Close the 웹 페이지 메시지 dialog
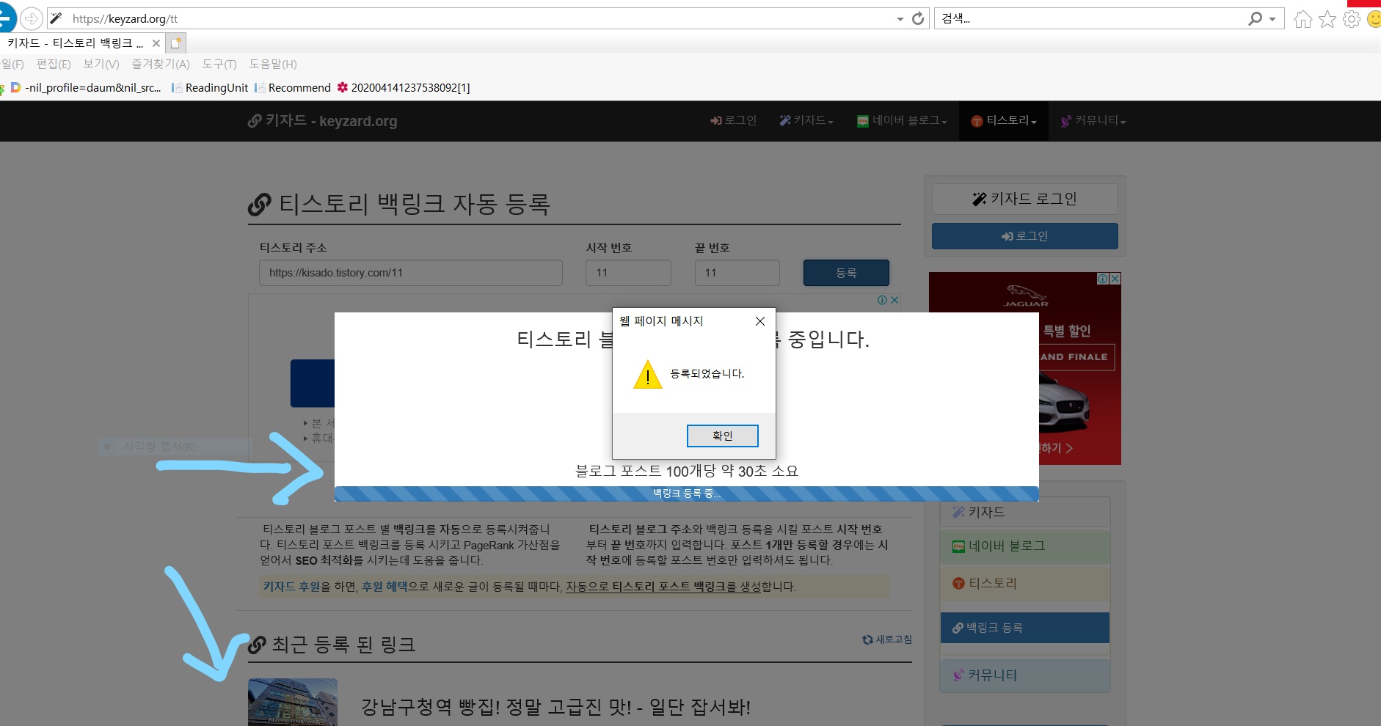This screenshot has height=726, width=1381. point(760,321)
